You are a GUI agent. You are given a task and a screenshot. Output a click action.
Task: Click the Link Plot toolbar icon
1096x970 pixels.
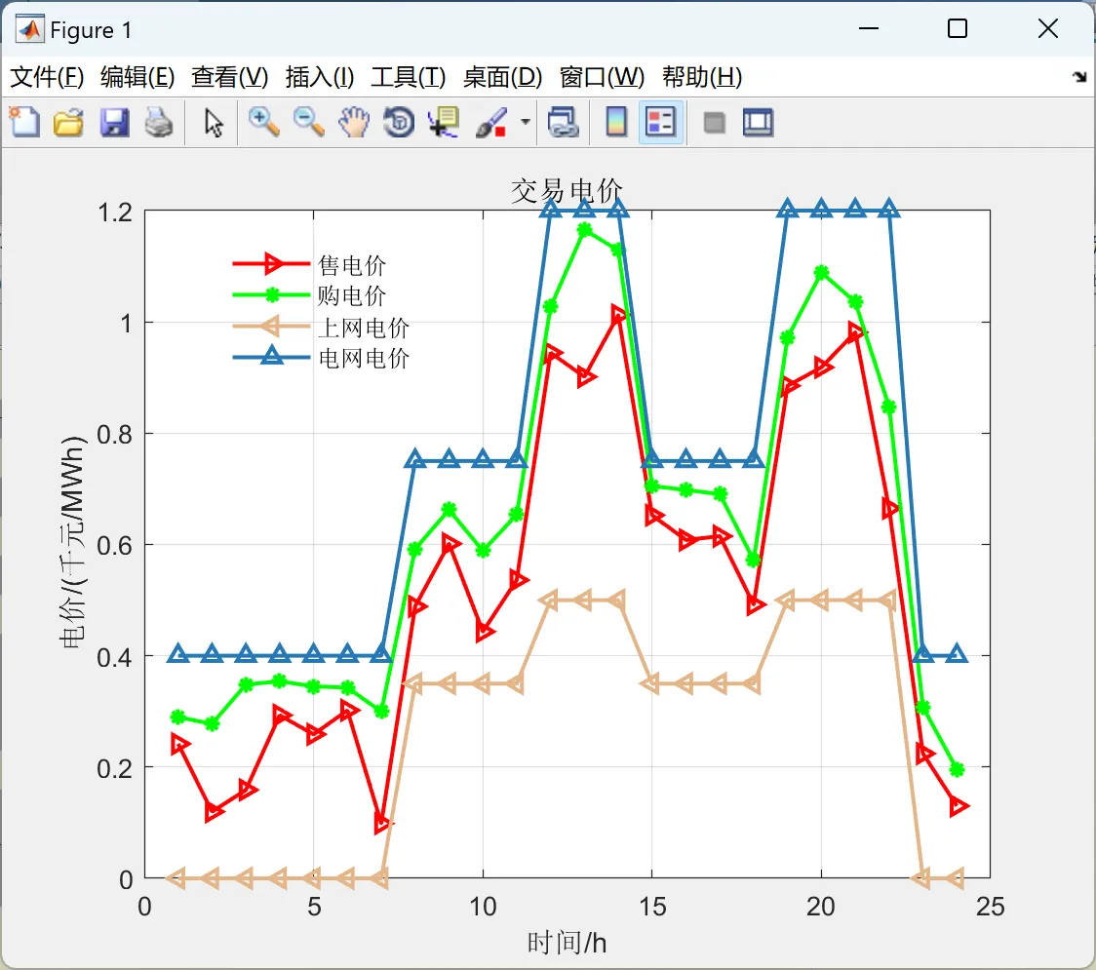563,122
